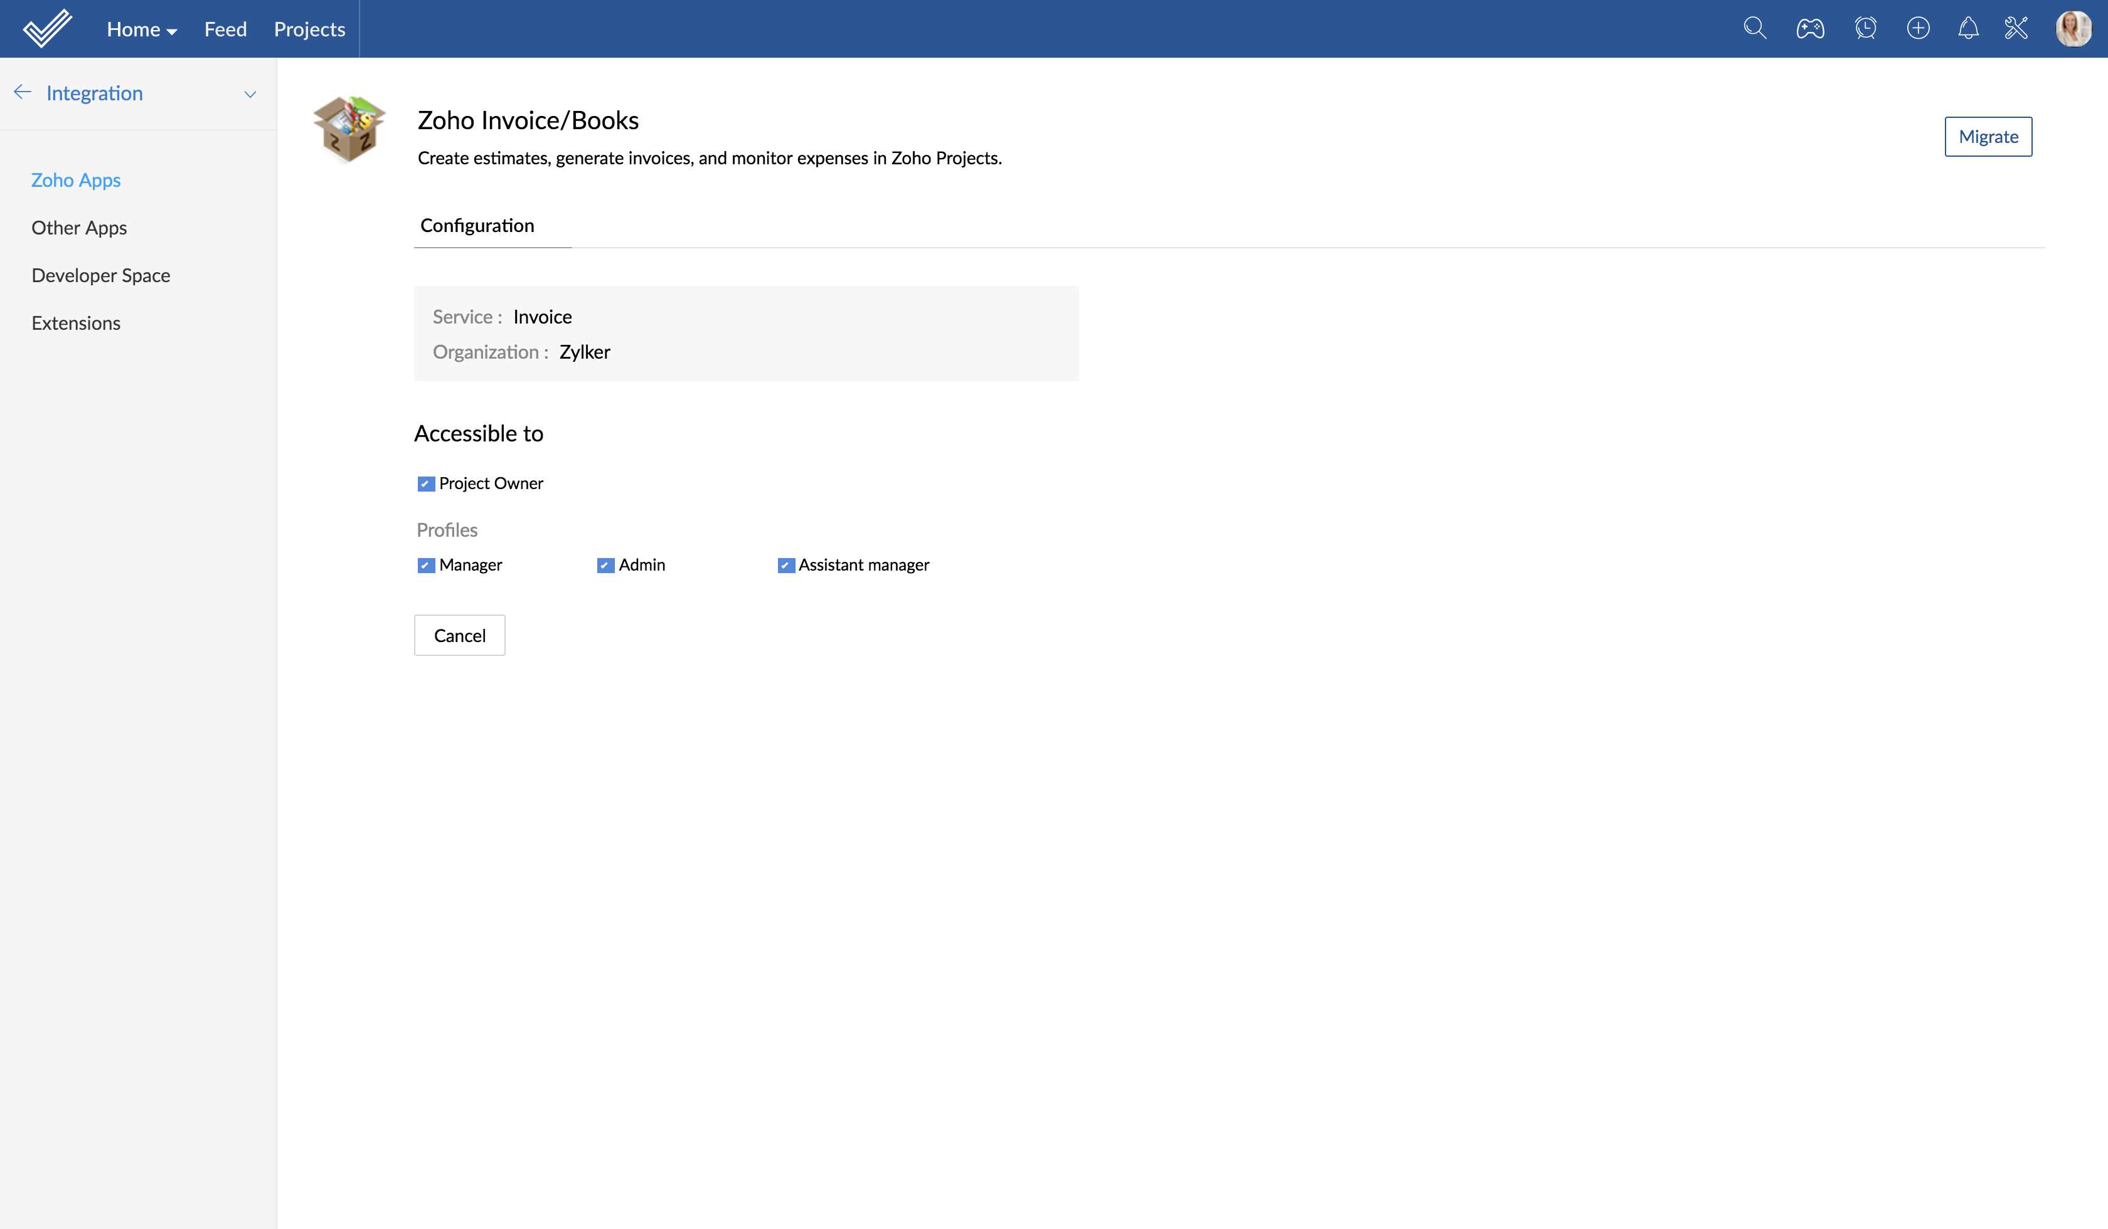Open the gamescope controller icon

click(1810, 28)
